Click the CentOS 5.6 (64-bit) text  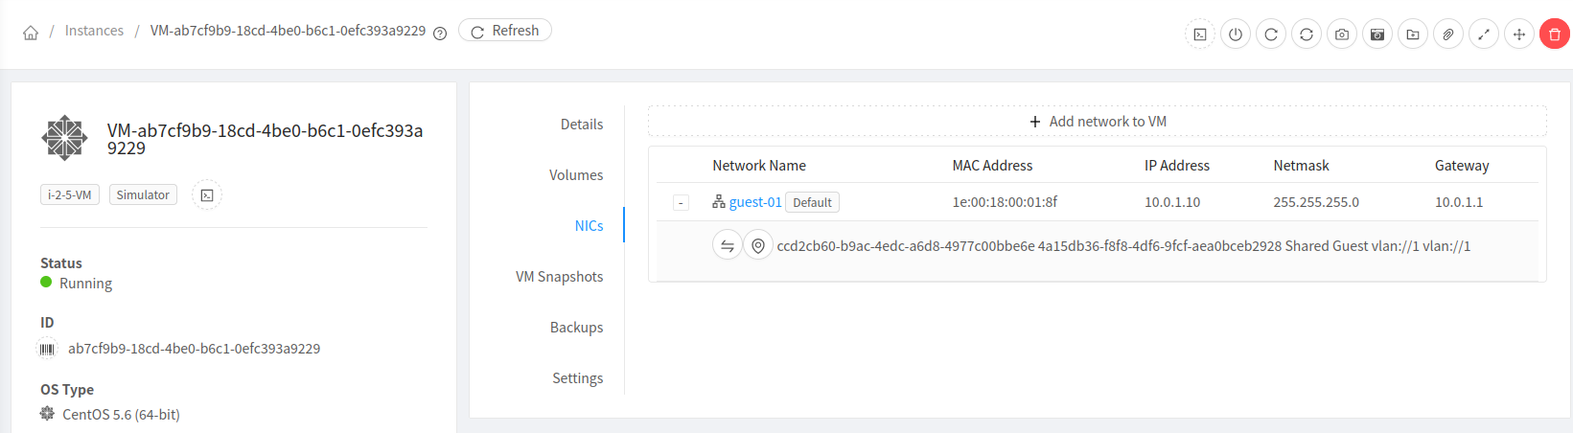[x=121, y=415]
